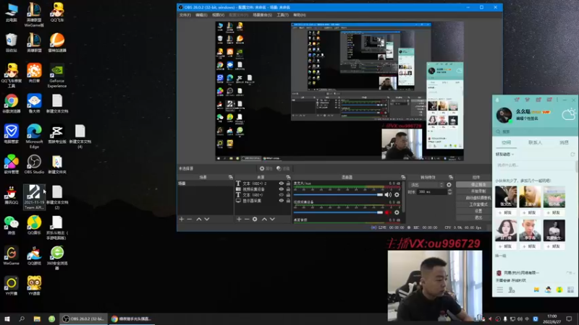This screenshot has height=325, width=579.
Task: Open the 腾讯QQ penguin desktop icon
Action: [12, 194]
